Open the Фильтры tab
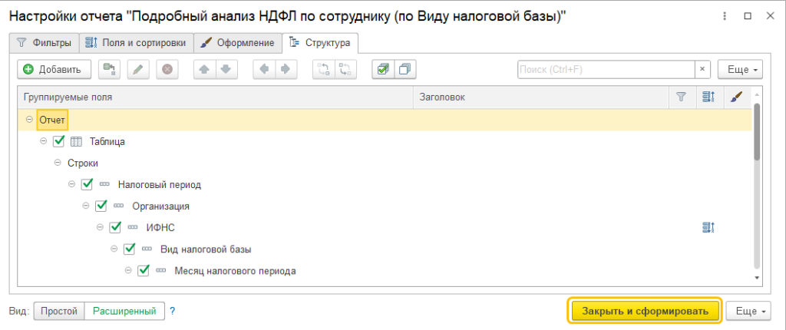This screenshot has height=330, width=786. 44,43
